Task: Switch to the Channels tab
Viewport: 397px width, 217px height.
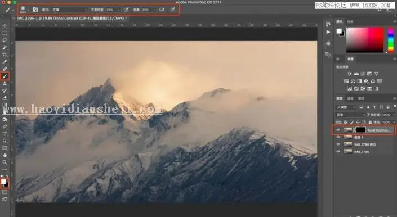Action: click(x=350, y=98)
